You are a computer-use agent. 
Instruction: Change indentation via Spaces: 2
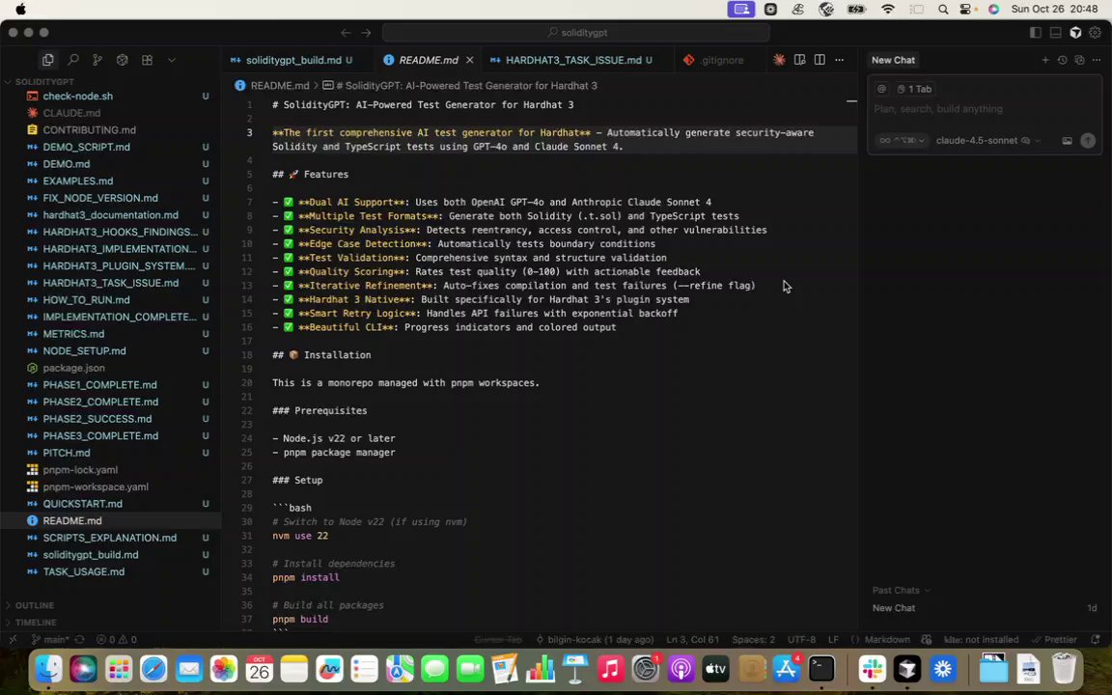pos(753,639)
